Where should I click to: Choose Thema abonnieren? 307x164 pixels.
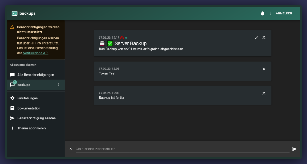tap(36, 128)
